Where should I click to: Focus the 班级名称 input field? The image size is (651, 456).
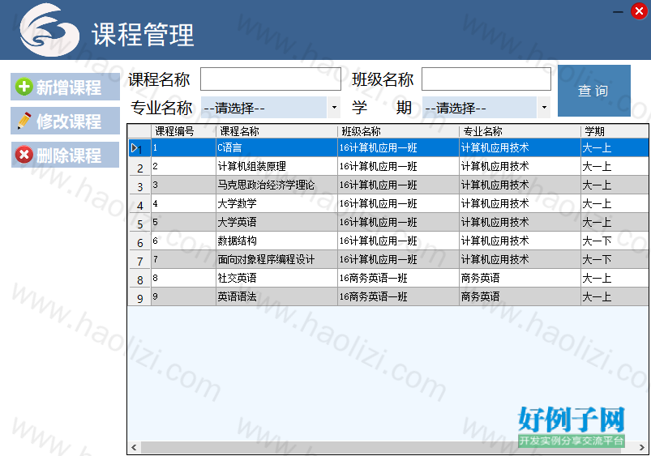[486, 79]
